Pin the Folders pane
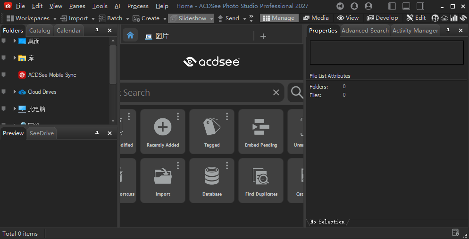Screen dimensions: 469x239 tap(97, 31)
